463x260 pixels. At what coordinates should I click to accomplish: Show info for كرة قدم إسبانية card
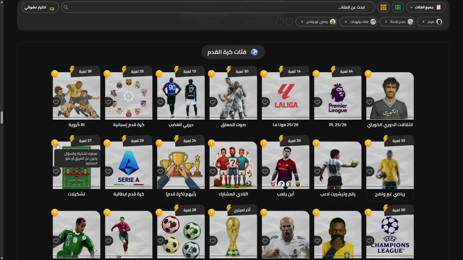pos(107,74)
